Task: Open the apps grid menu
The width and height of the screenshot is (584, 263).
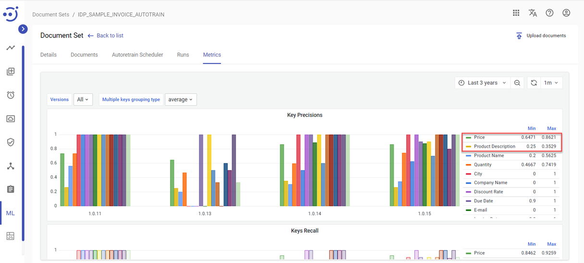Action: [516, 13]
